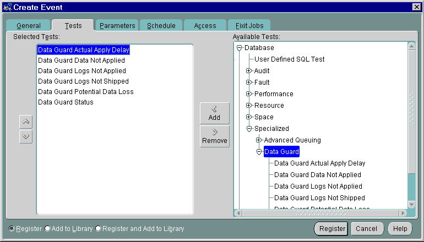
Task: Click the Add arrow button
Action: coord(215,113)
